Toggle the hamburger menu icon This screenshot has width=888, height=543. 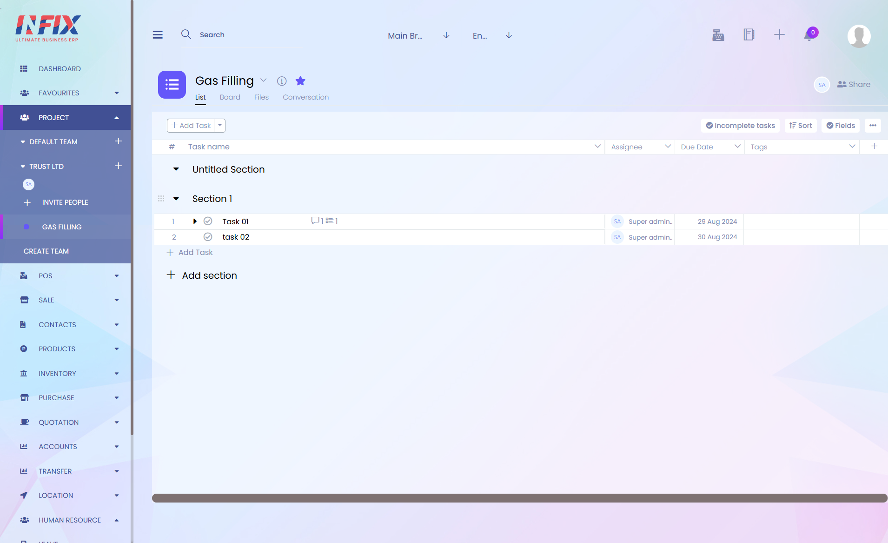158,35
